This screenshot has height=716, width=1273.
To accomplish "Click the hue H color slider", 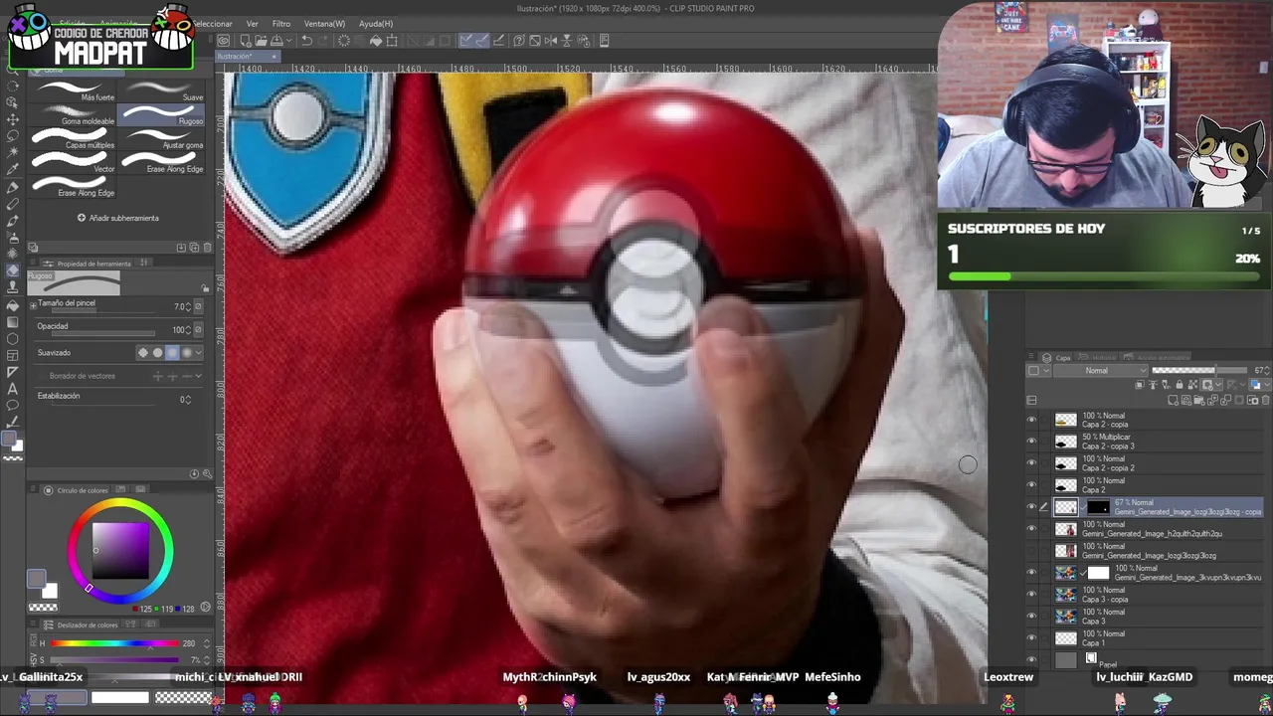I will [116, 643].
